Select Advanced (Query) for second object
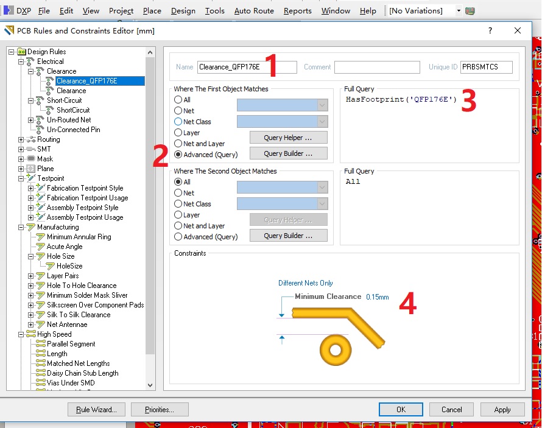Image resolution: width=542 pixels, height=428 pixels. [x=178, y=237]
